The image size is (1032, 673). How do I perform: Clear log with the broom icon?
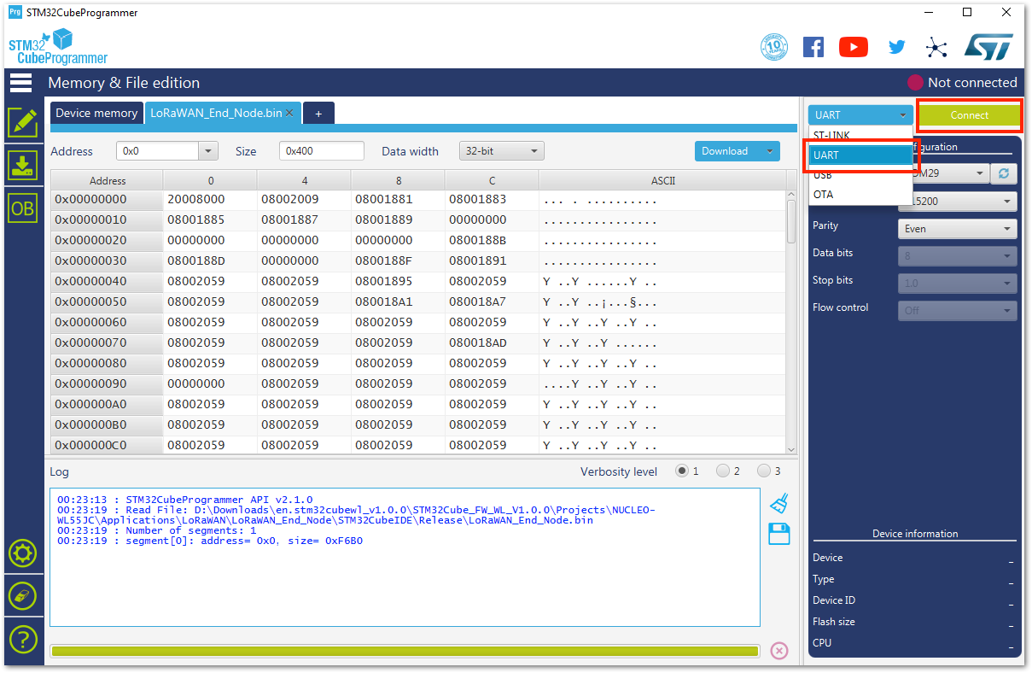tap(778, 503)
